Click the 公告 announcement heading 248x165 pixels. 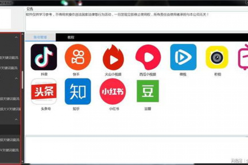(x=30, y=9)
